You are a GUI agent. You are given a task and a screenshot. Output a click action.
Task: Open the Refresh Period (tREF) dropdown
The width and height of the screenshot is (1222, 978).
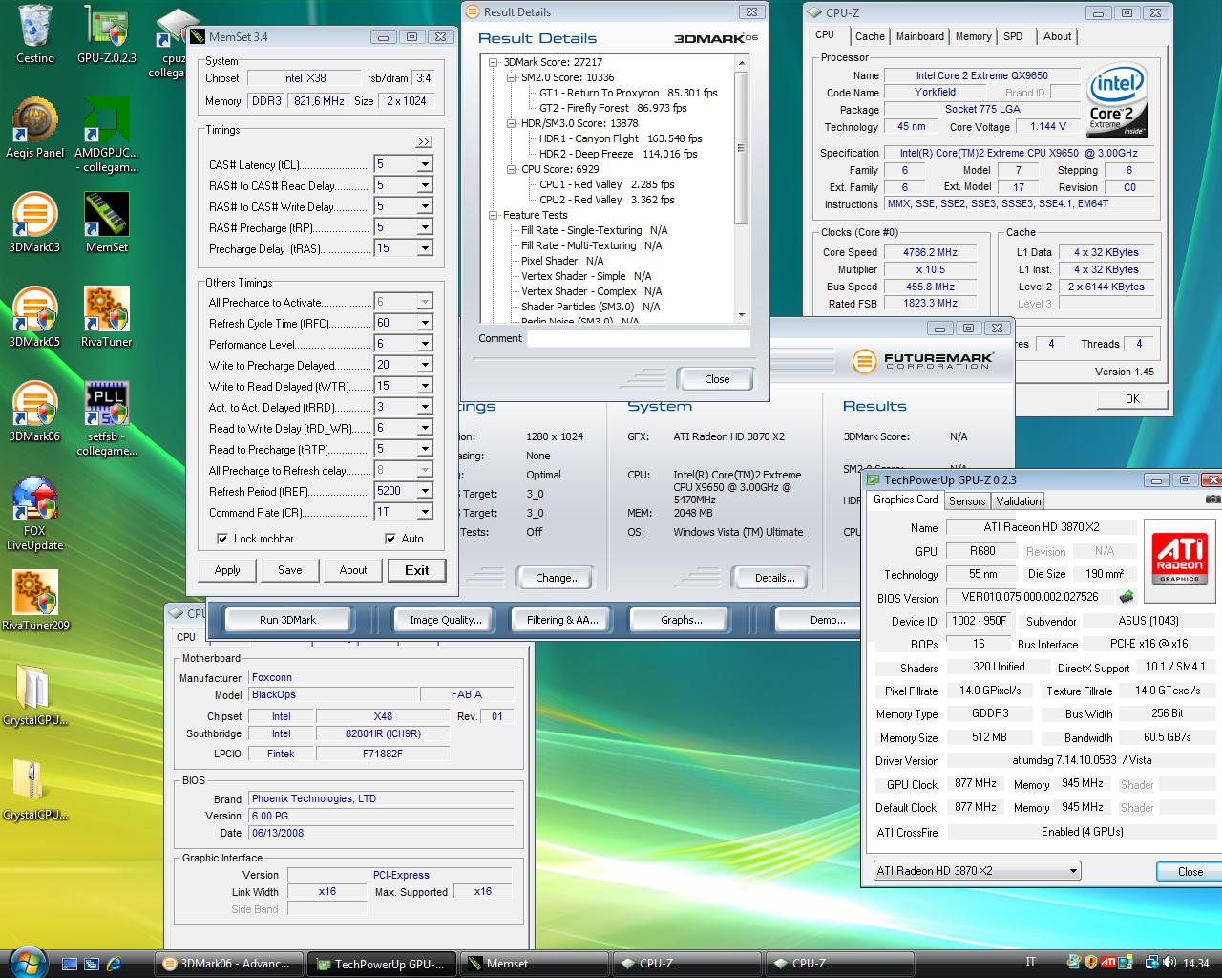425,491
